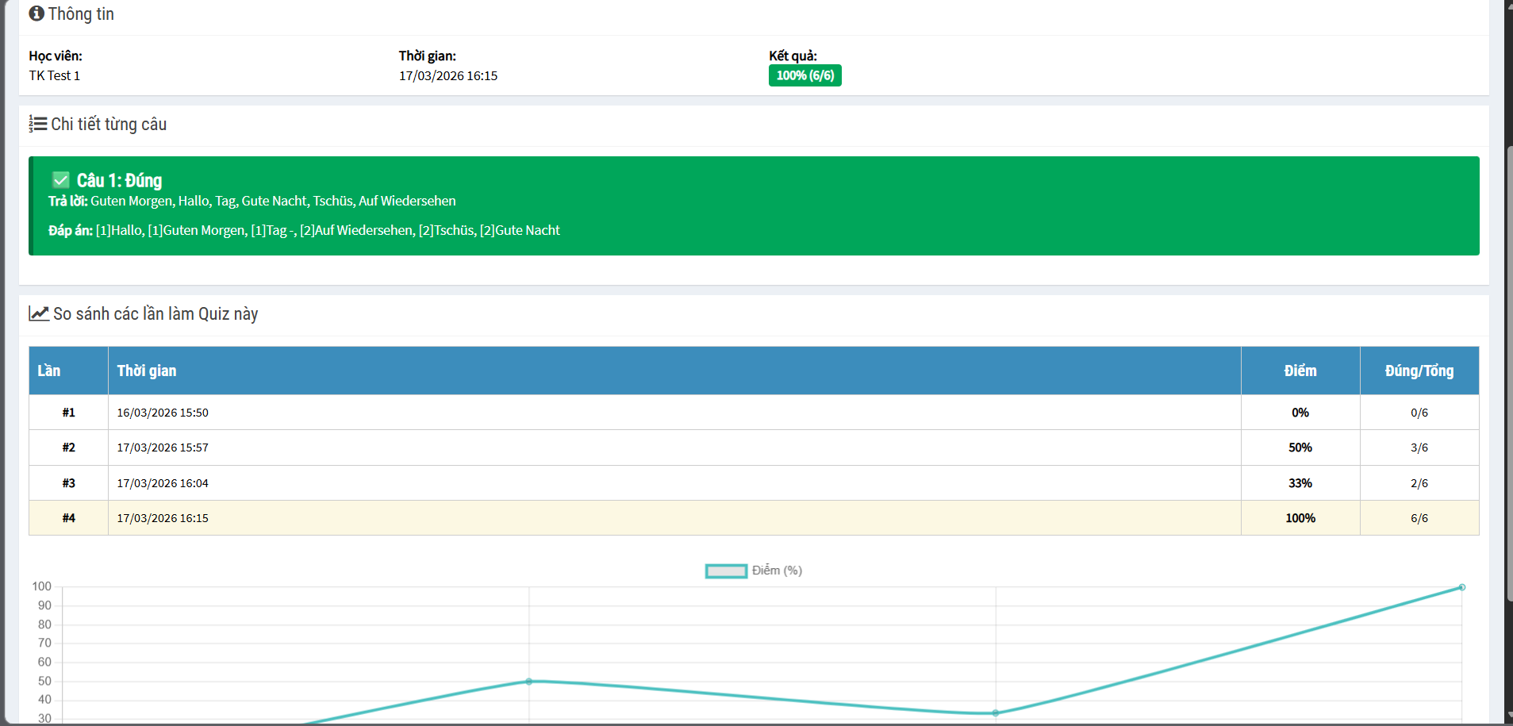
Task: Click the 50% data point on chart
Action: tap(529, 682)
